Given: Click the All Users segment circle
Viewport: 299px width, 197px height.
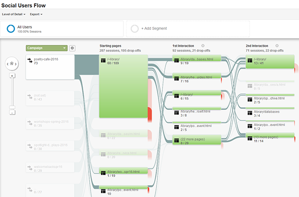Looking at the screenshot, I should pyautogui.click(x=10, y=28).
